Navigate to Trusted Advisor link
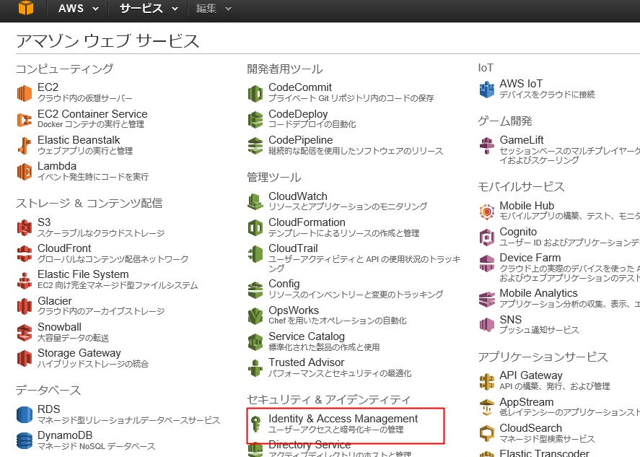 point(306,362)
